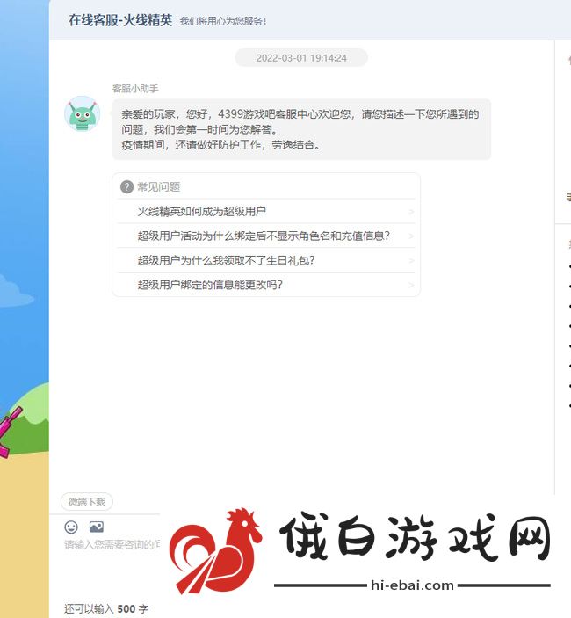The image size is (571, 618).
Task: Click the 在线客服-火线精英 title
Action: click(120, 20)
